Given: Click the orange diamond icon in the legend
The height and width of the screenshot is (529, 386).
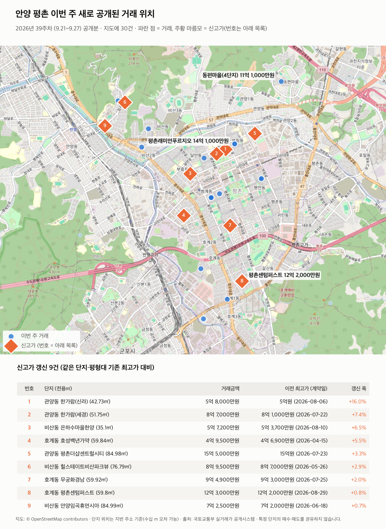Looking at the screenshot, I should pos(11,346).
